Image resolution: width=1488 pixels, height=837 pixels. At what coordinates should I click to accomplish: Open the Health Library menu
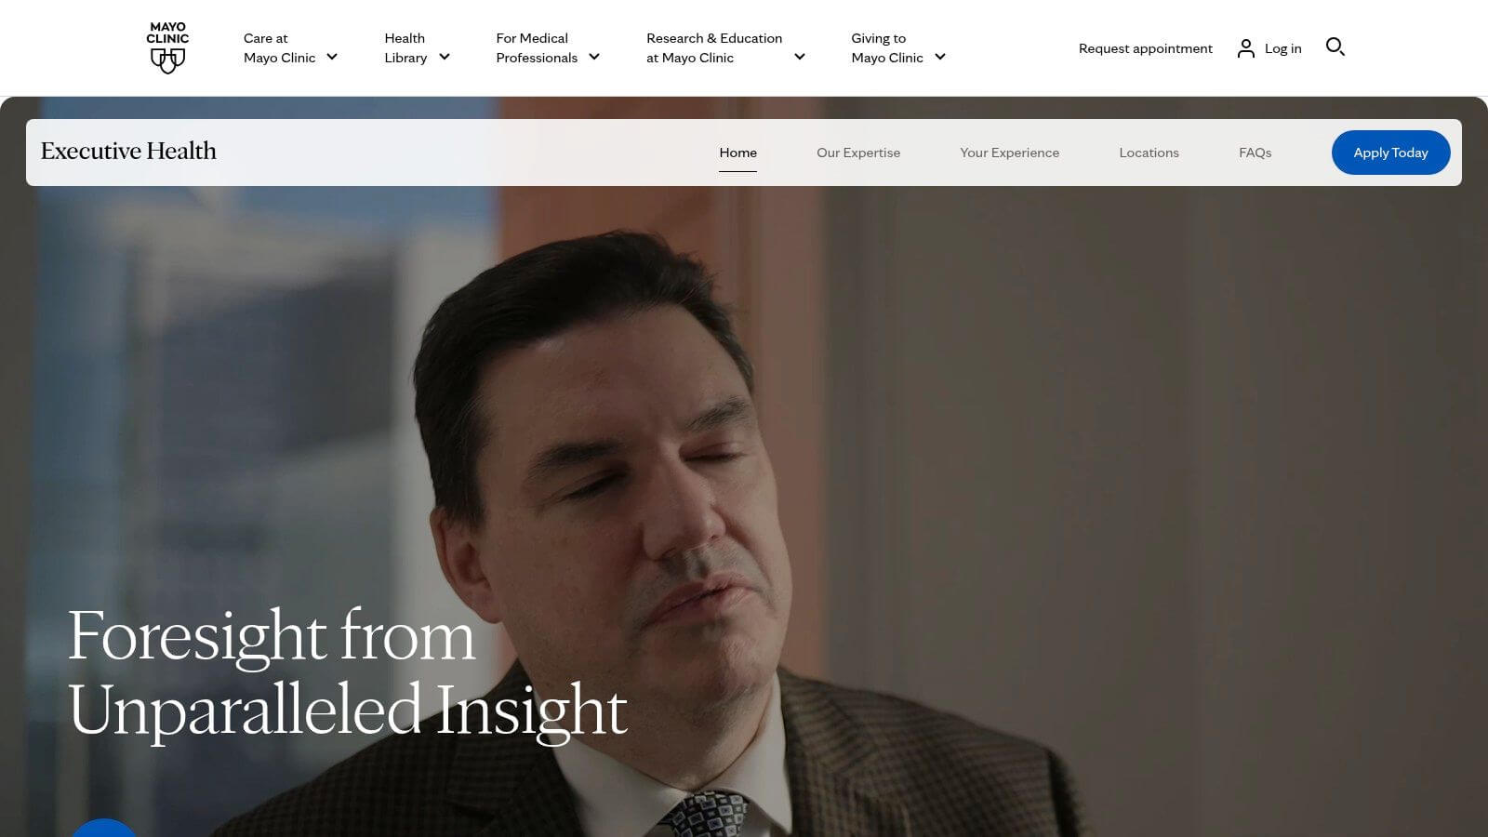pyautogui.click(x=405, y=47)
